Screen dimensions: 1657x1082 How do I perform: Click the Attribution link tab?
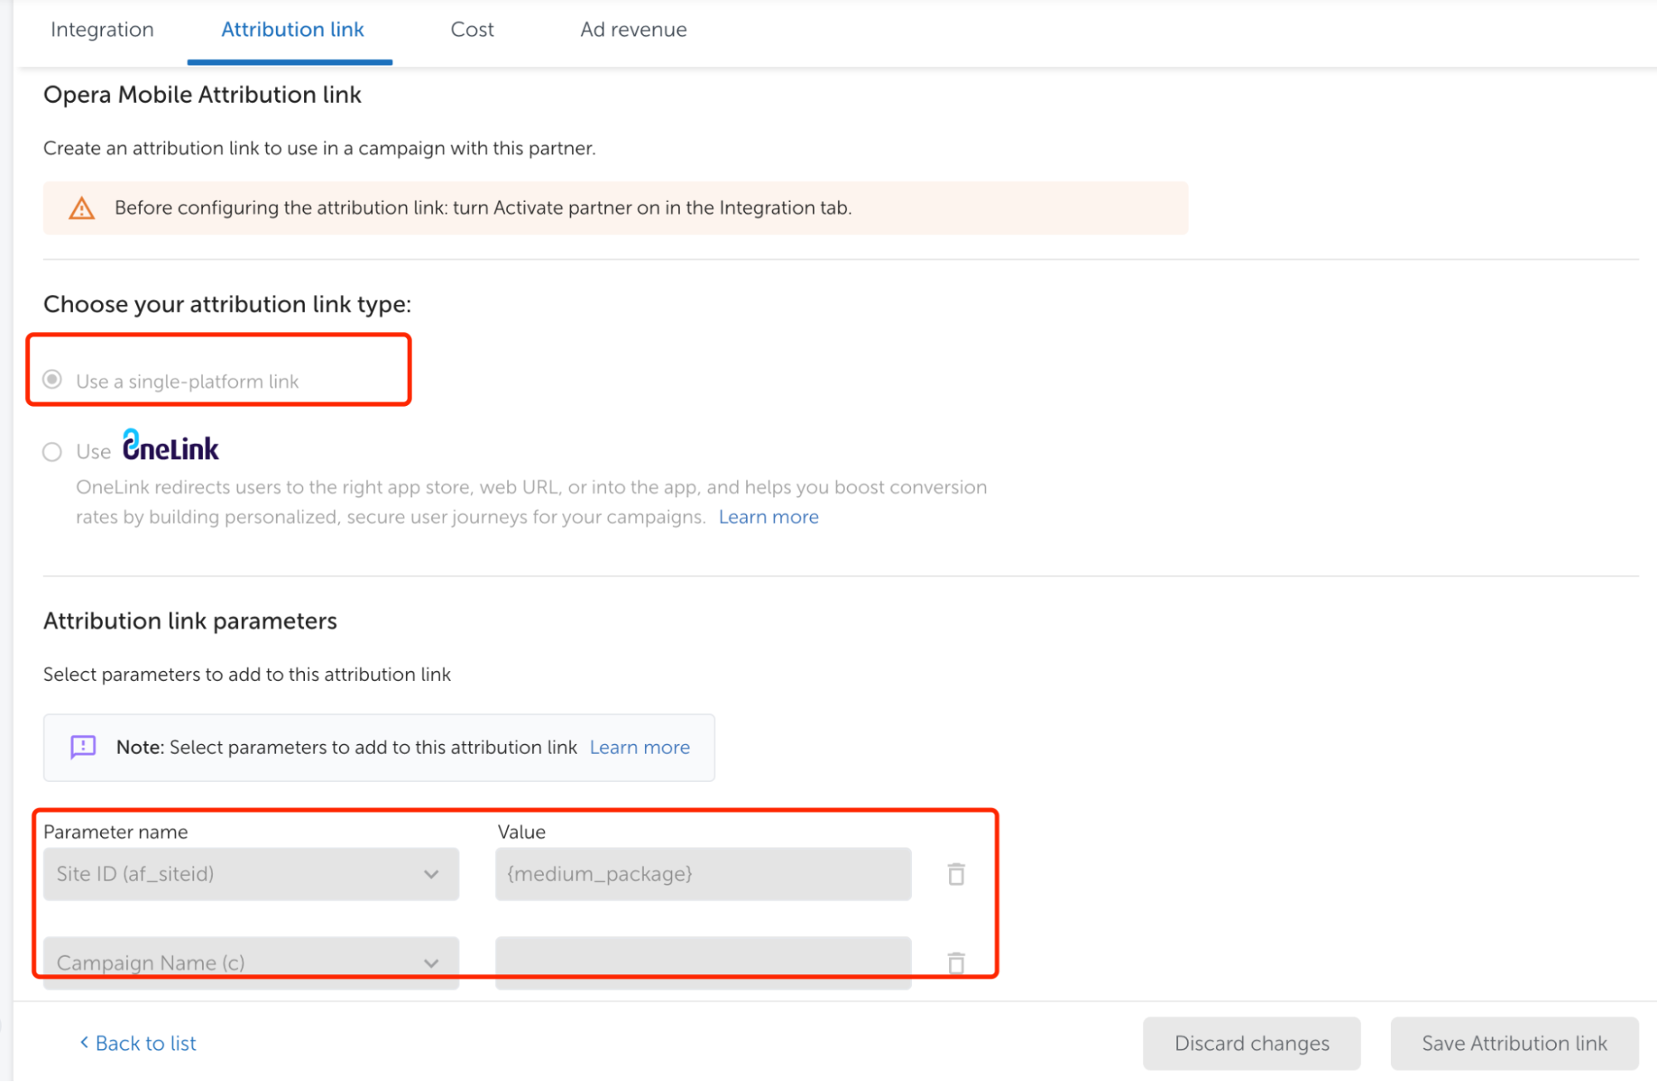[x=292, y=30]
